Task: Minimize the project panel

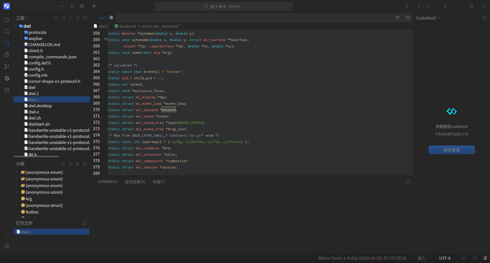Action: 85,18
